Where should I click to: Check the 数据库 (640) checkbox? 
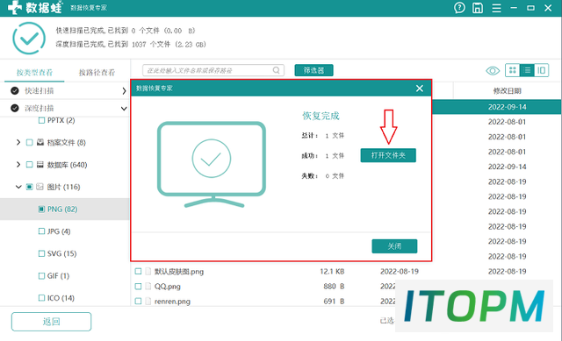[29, 165]
